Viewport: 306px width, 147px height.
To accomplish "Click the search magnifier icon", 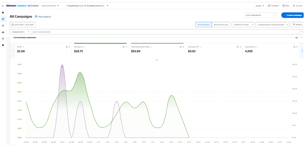I will point(302,32).
